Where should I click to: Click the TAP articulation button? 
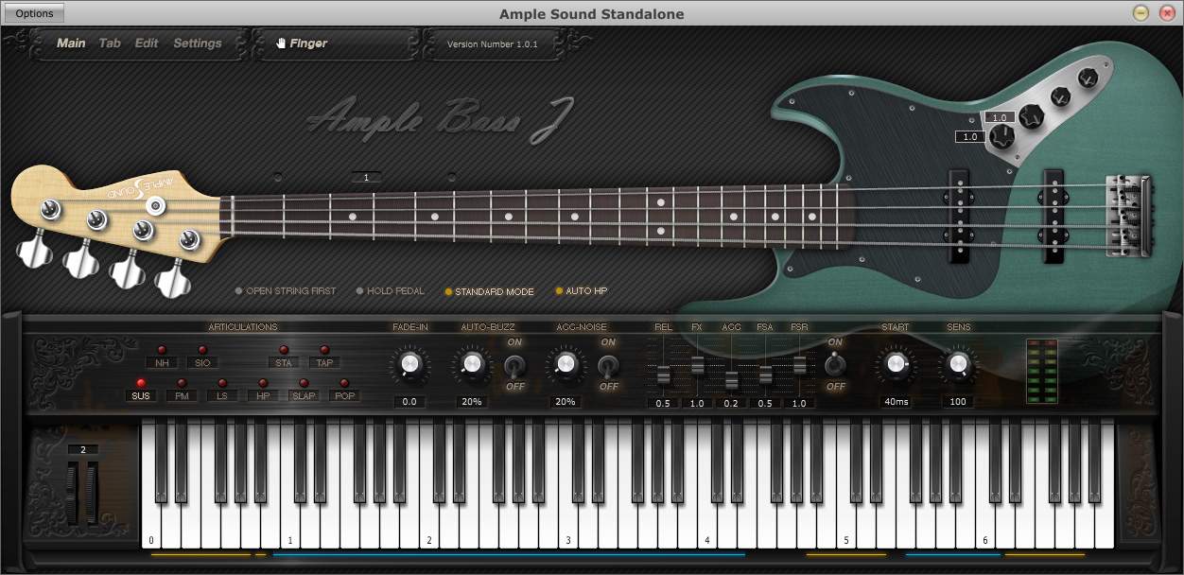click(x=324, y=362)
